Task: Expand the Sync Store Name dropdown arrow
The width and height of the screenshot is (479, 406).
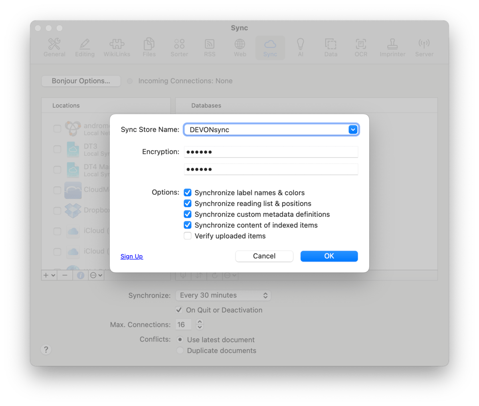Action: point(353,130)
